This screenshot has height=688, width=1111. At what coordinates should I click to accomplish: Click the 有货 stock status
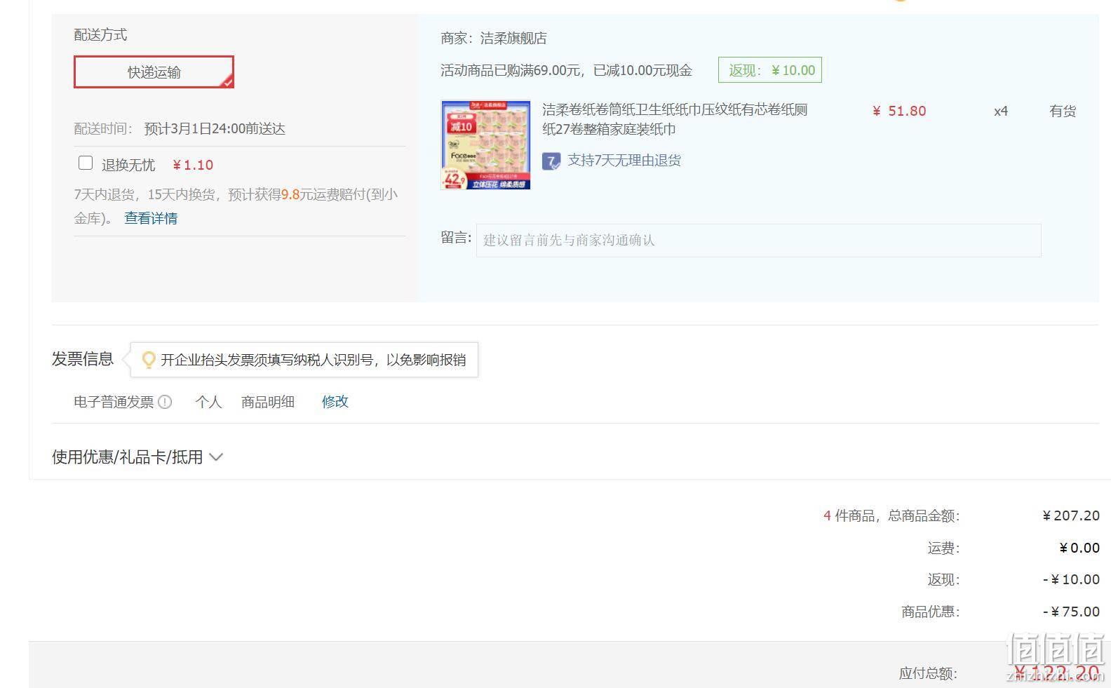click(1063, 111)
